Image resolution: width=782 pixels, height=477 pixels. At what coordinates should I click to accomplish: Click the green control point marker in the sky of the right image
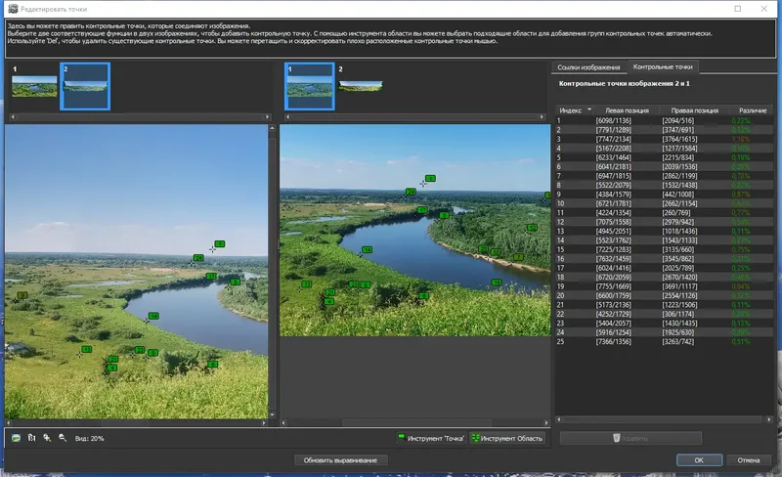pyautogui.click(x=430, y=179)
